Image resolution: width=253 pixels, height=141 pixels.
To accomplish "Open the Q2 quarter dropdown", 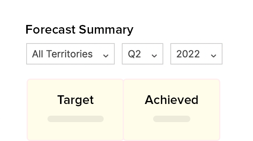I will (x=142, y=54).
